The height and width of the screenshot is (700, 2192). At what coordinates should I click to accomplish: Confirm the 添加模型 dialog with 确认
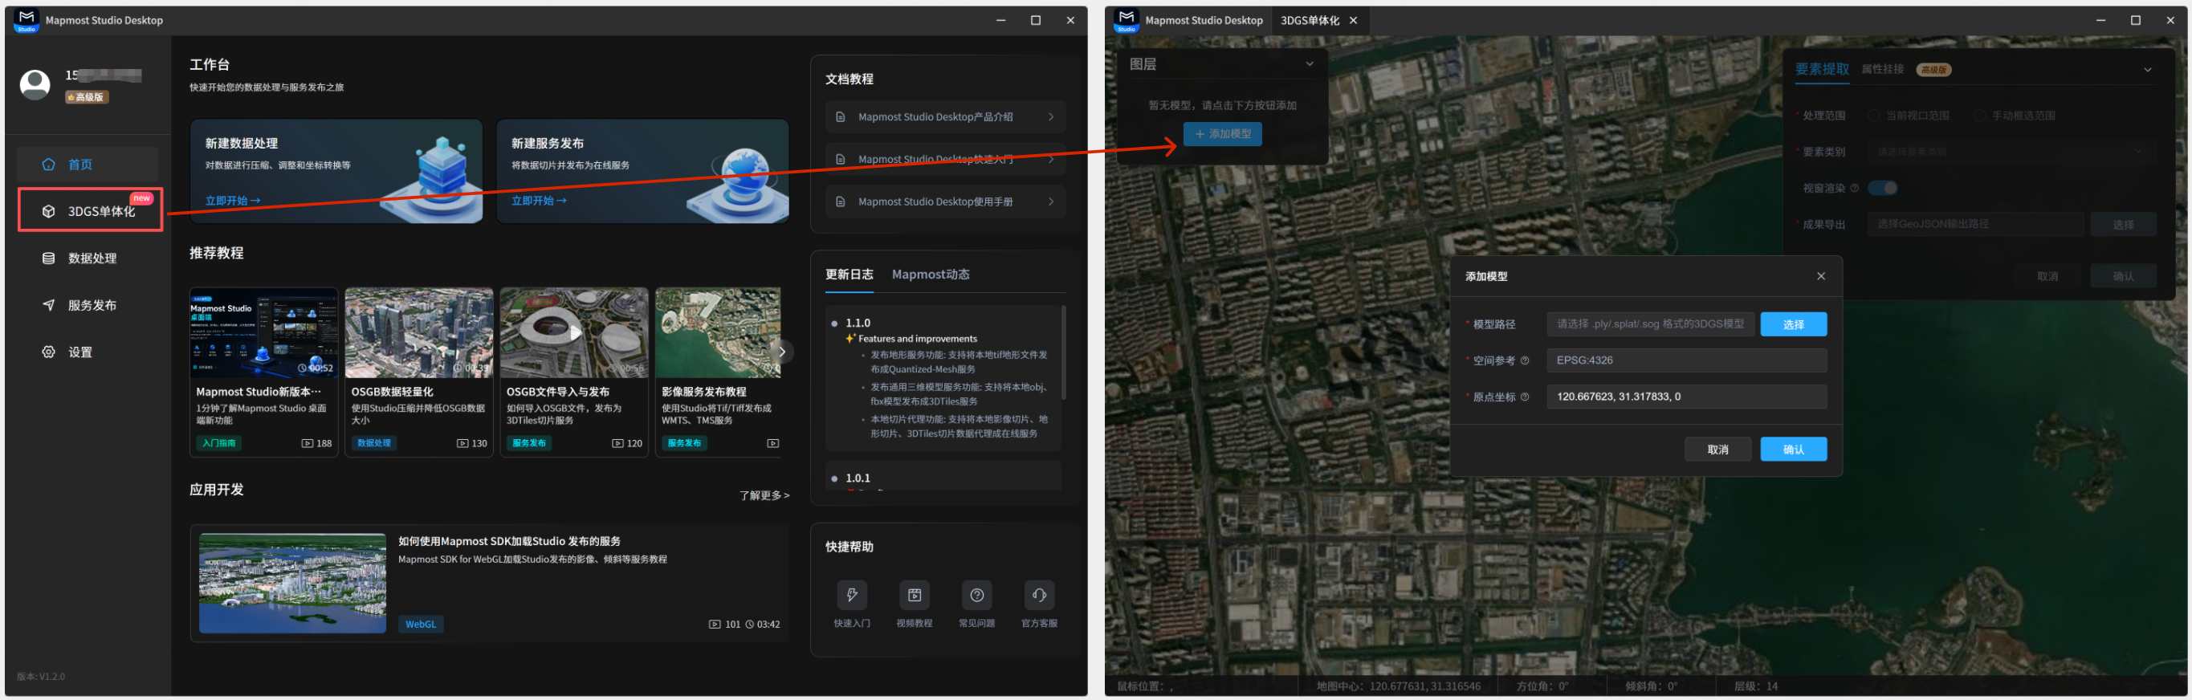click(1794, 450)
